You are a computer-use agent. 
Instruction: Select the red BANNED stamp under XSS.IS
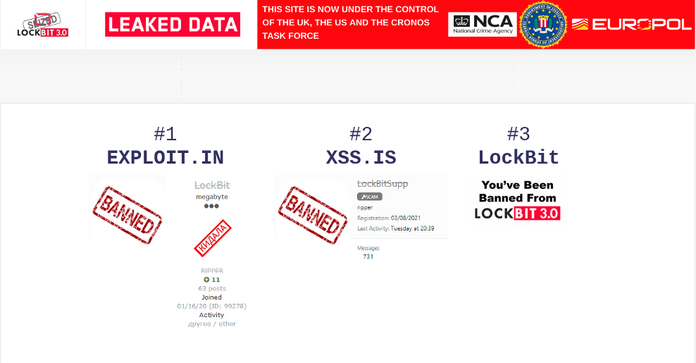[x=312, y=209]
